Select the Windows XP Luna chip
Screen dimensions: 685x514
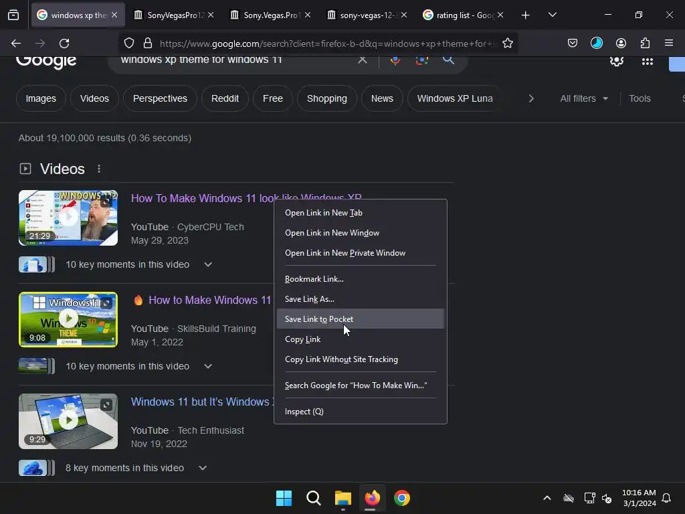click(455, 99)
